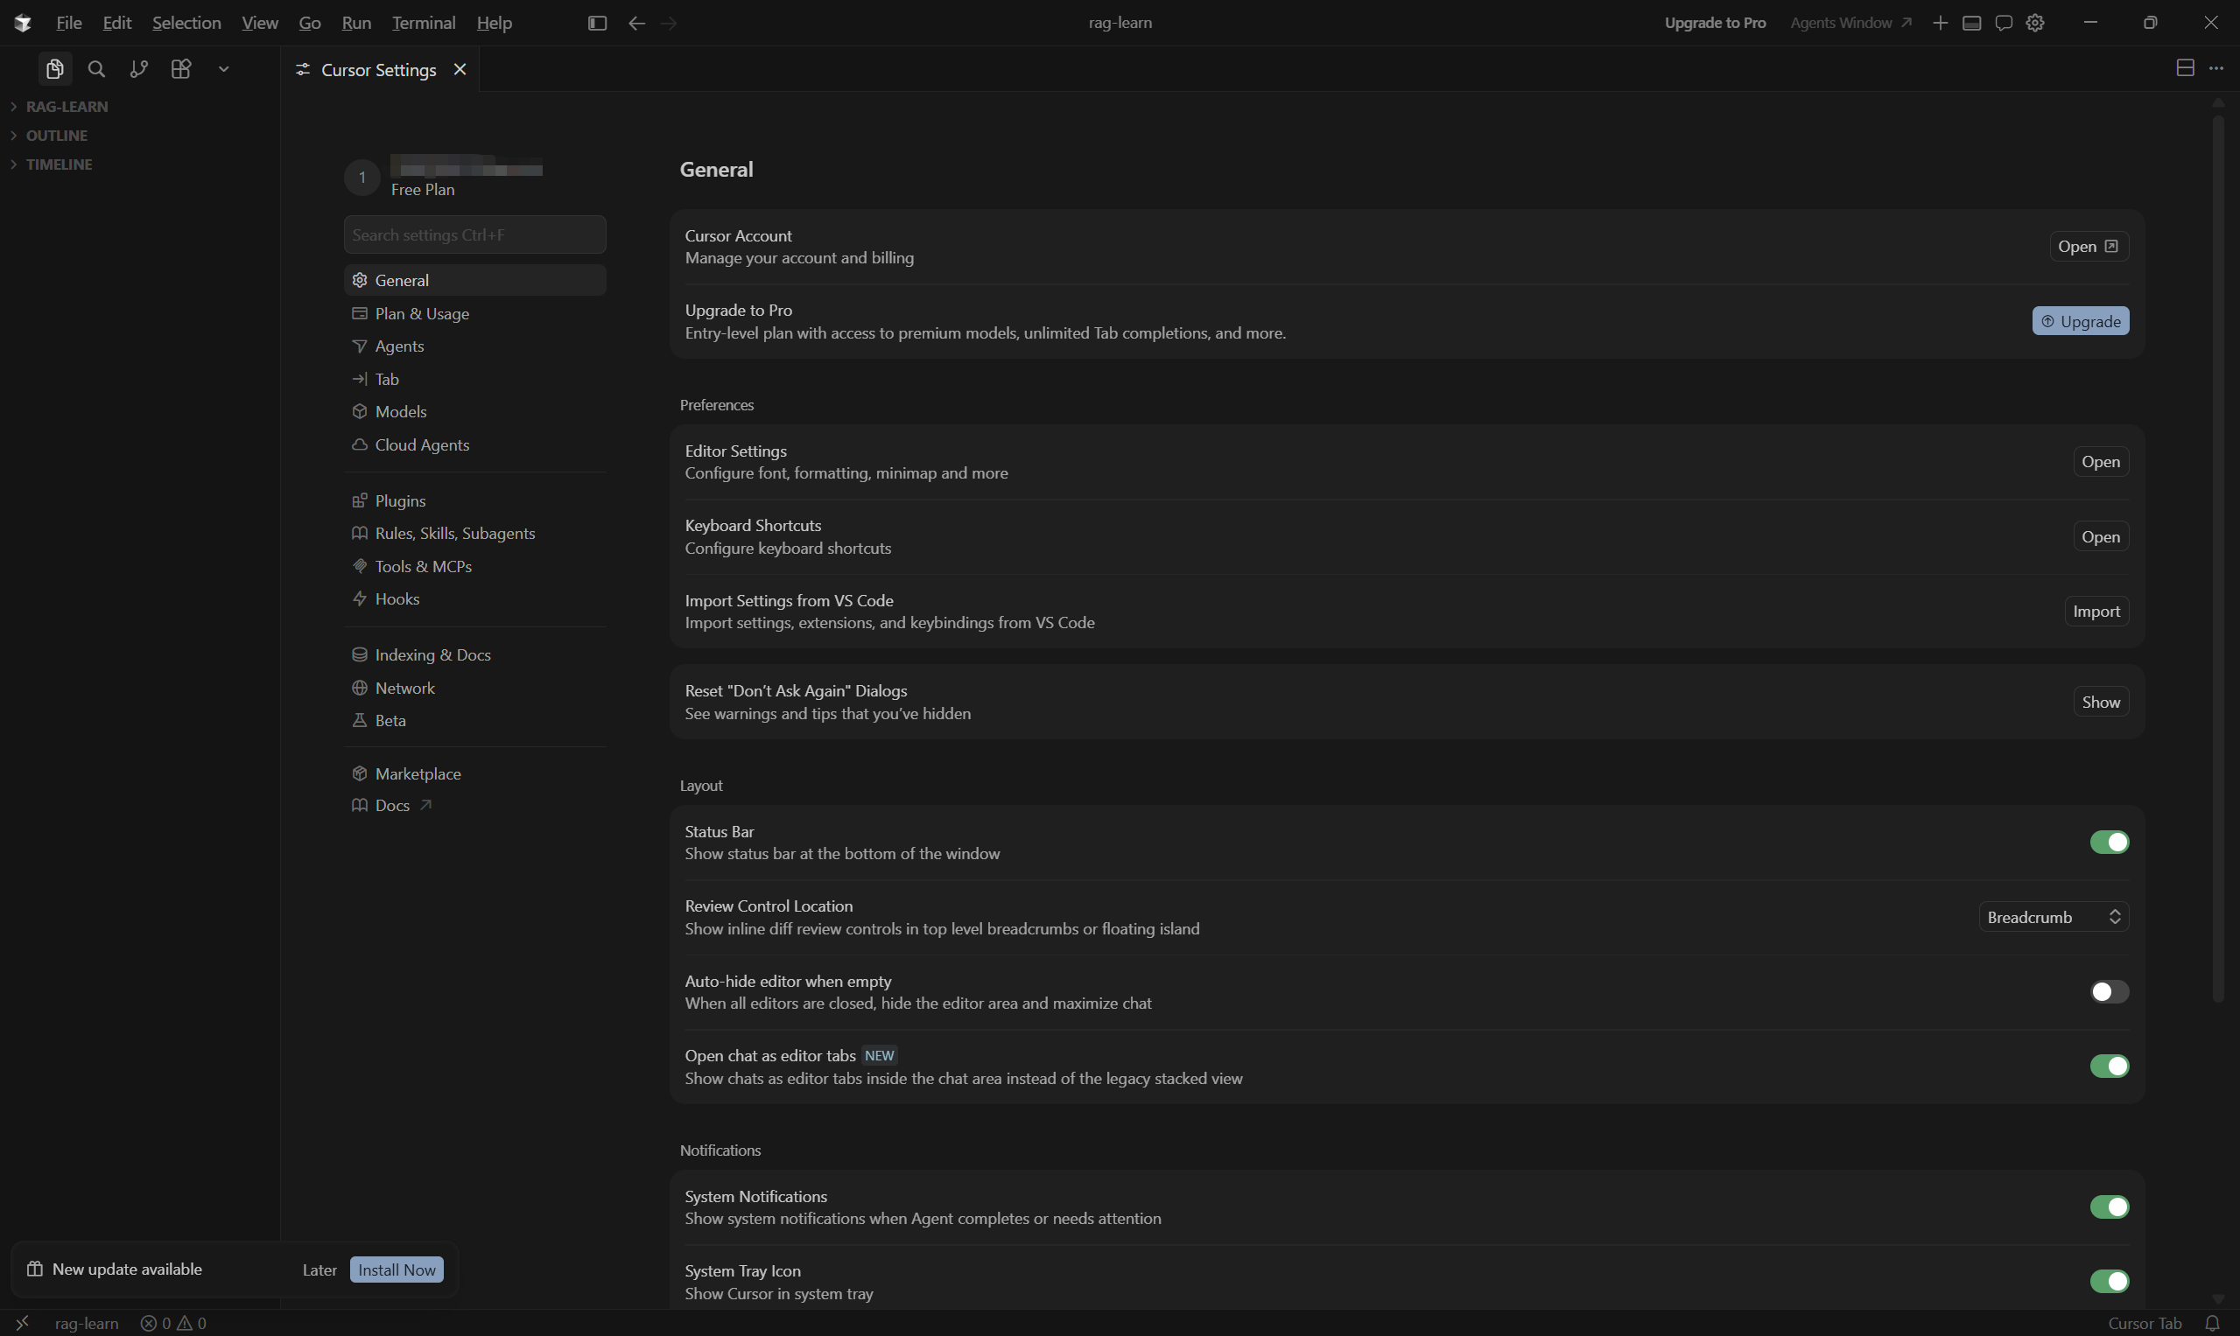Click the account avatar badge

click(362, 178)
